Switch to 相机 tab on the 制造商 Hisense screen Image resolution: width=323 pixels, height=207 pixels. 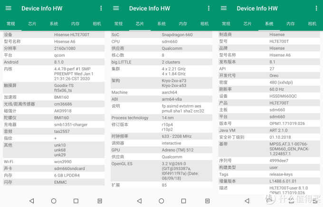pos(312,24)
